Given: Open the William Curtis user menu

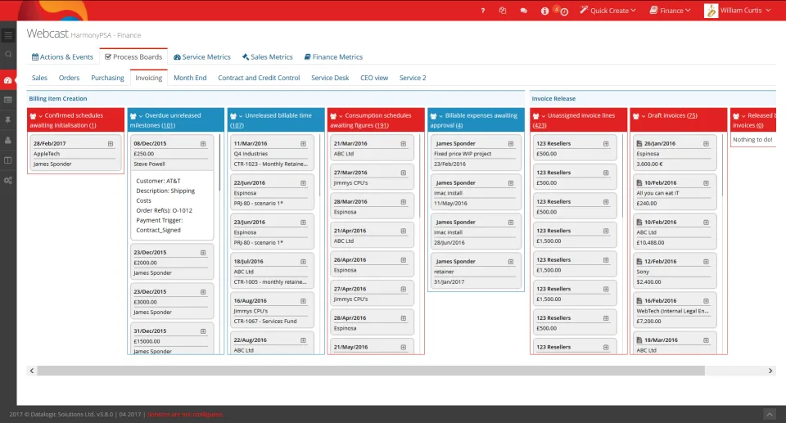Looking at the screenshot, I should tap(738, 11).
